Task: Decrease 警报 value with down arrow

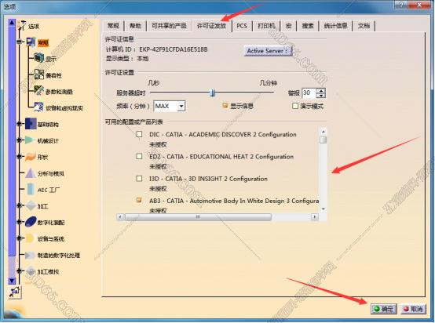Action: click(321, 96)
